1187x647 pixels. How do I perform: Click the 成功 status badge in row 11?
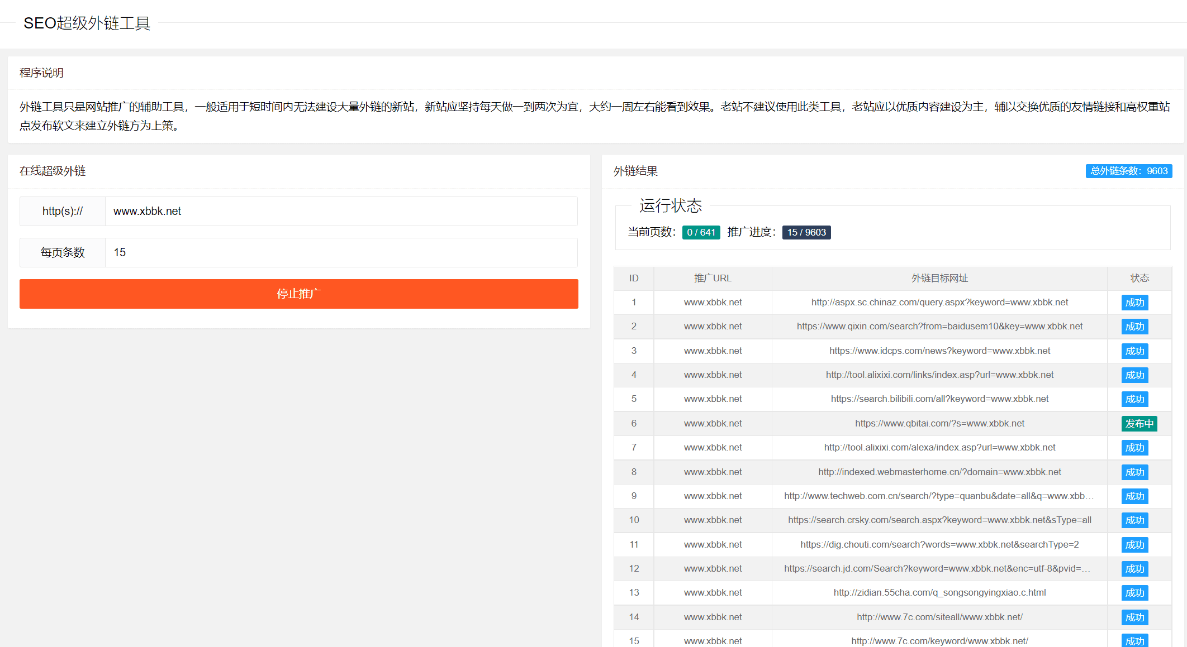tap(1134, 545)
